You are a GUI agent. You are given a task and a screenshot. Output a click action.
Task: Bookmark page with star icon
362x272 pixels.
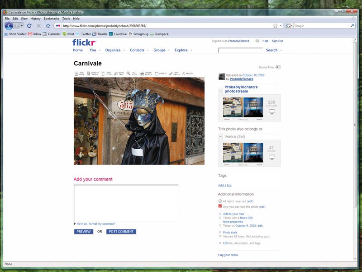pyautogui.click(x=275, y=26)
